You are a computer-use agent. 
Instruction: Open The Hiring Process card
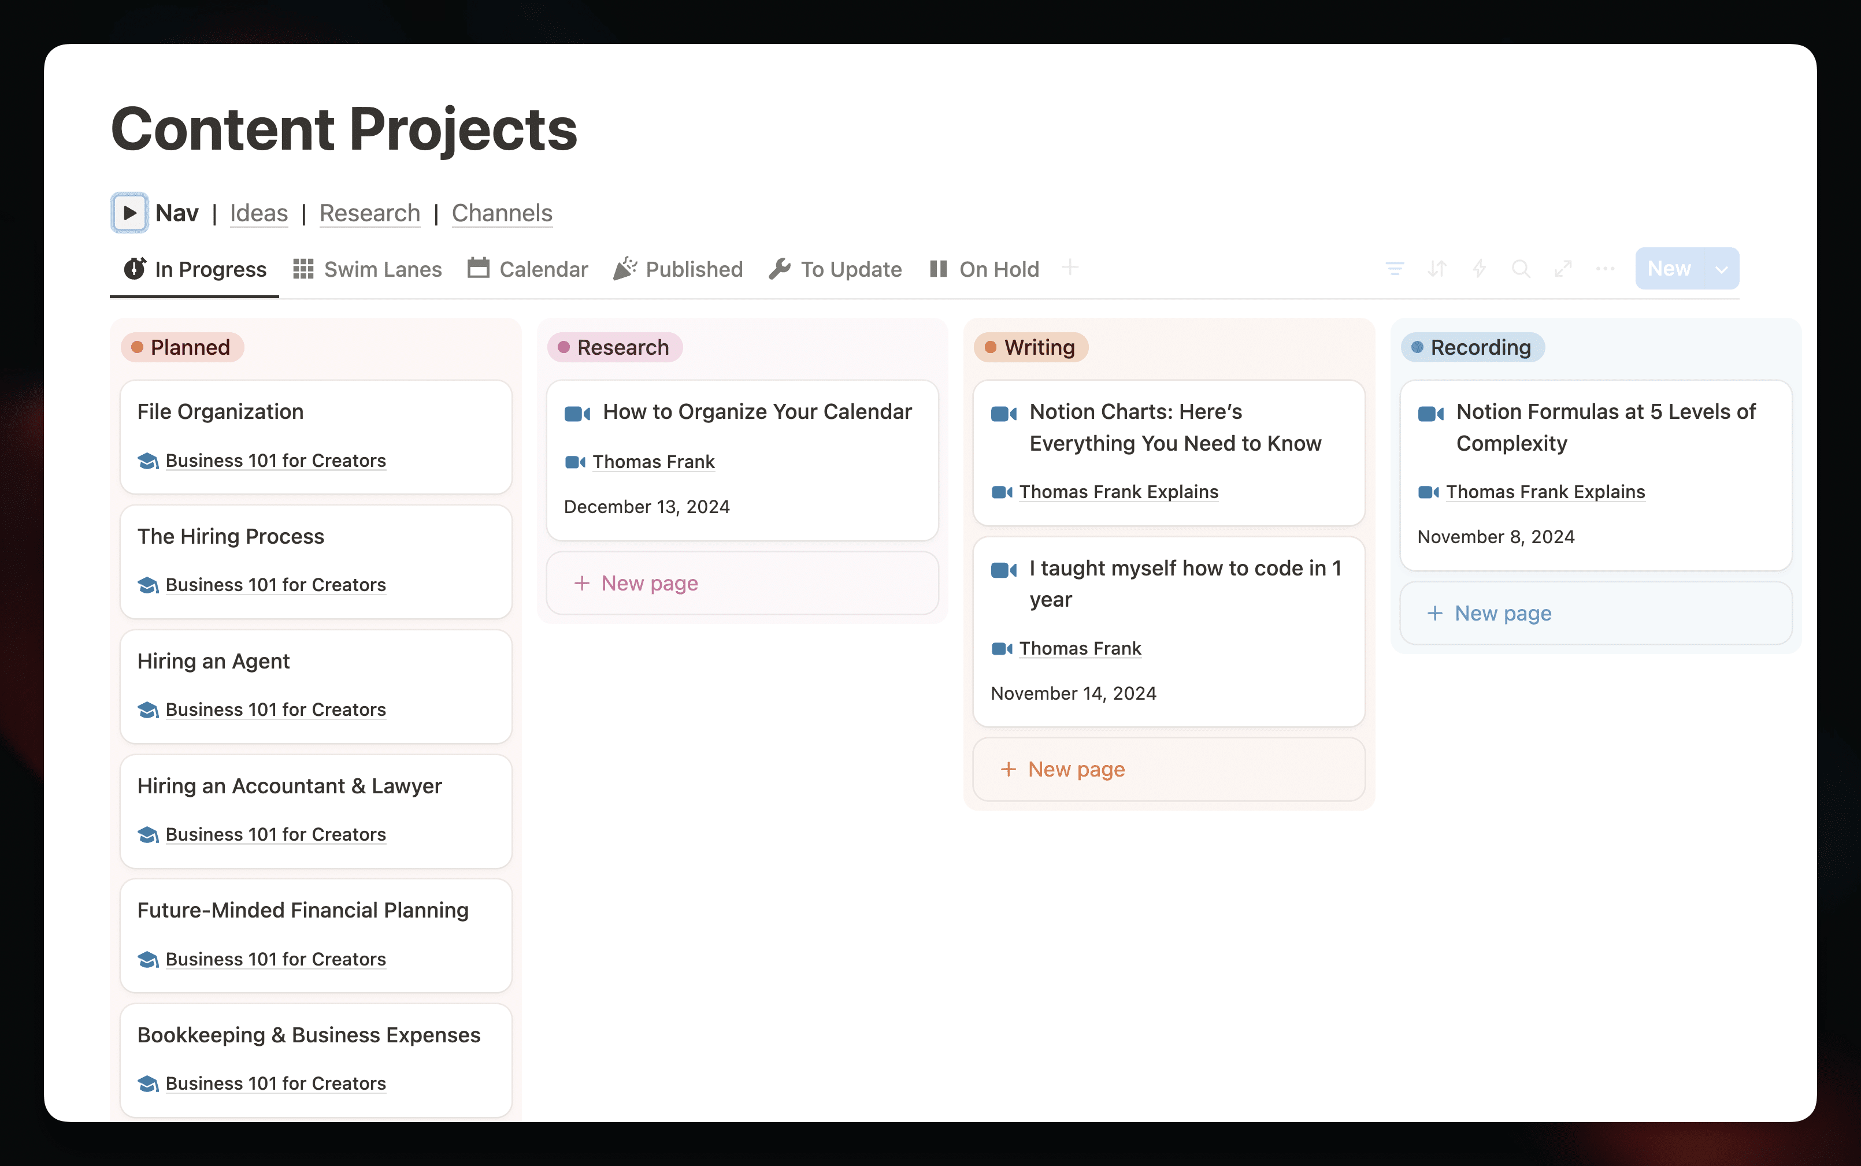(x=316, y=562)
